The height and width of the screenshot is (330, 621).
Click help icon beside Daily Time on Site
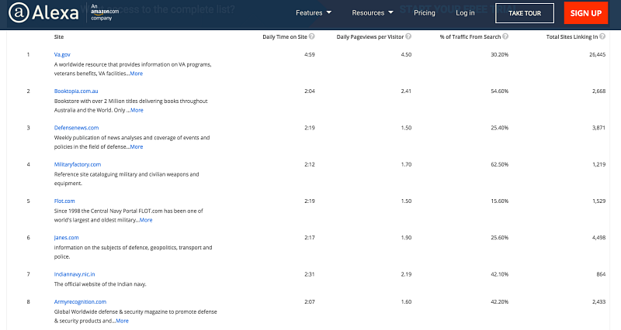click(x=311, y=36)
